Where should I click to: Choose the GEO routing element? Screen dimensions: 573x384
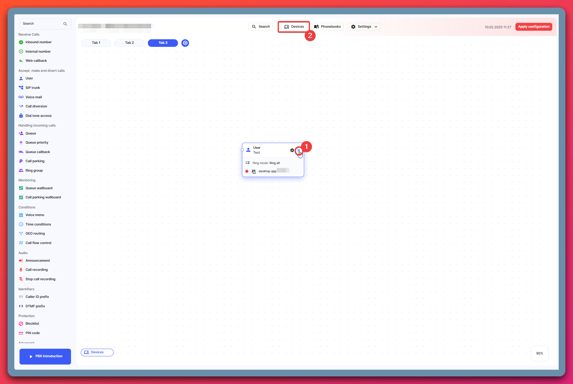coord(35,234)
